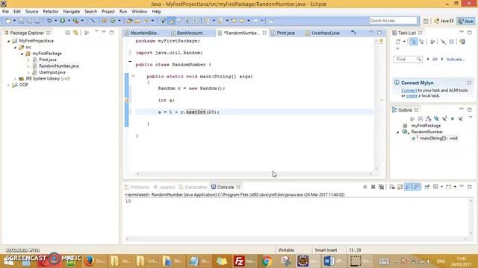This screenshot has height=268, width=478.
Task: Switch to the MountainBike editor tab
Action: tap(145, 33)
